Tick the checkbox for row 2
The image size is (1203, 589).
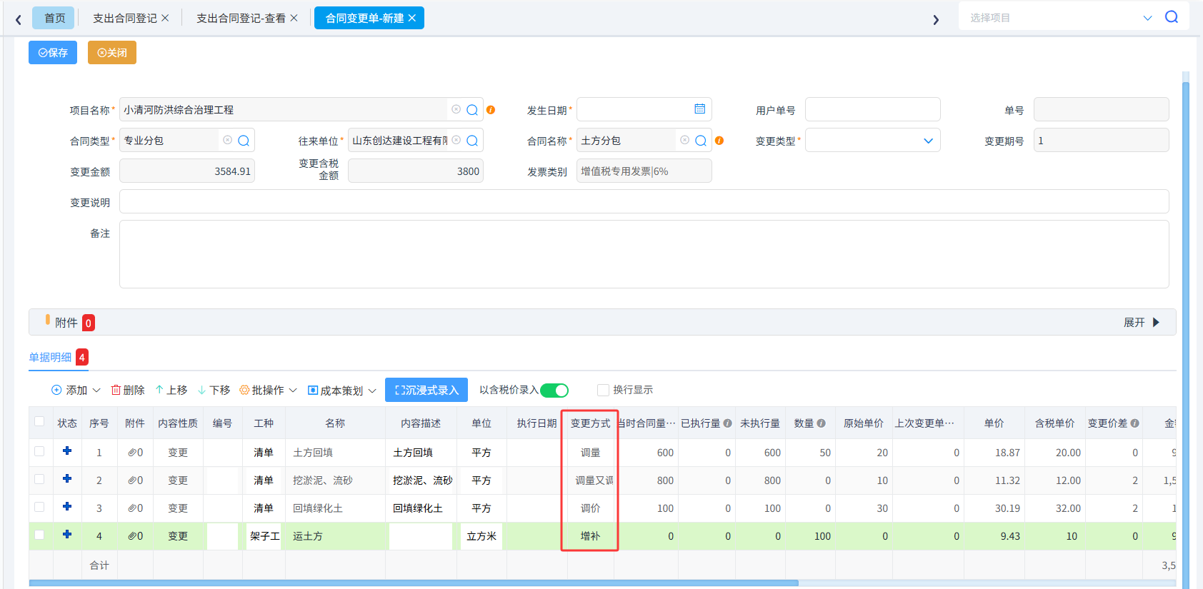(39, 479)
